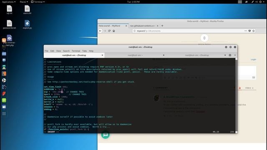Image resolution: width=267 pixels, height=150 pixels.
Task: Open the green chat icon in dock
Action: pyautogui.click(x=4, y=100)
